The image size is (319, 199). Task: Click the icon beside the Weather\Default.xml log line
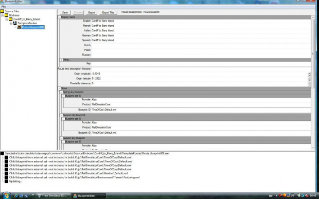(x=7, y=173)
